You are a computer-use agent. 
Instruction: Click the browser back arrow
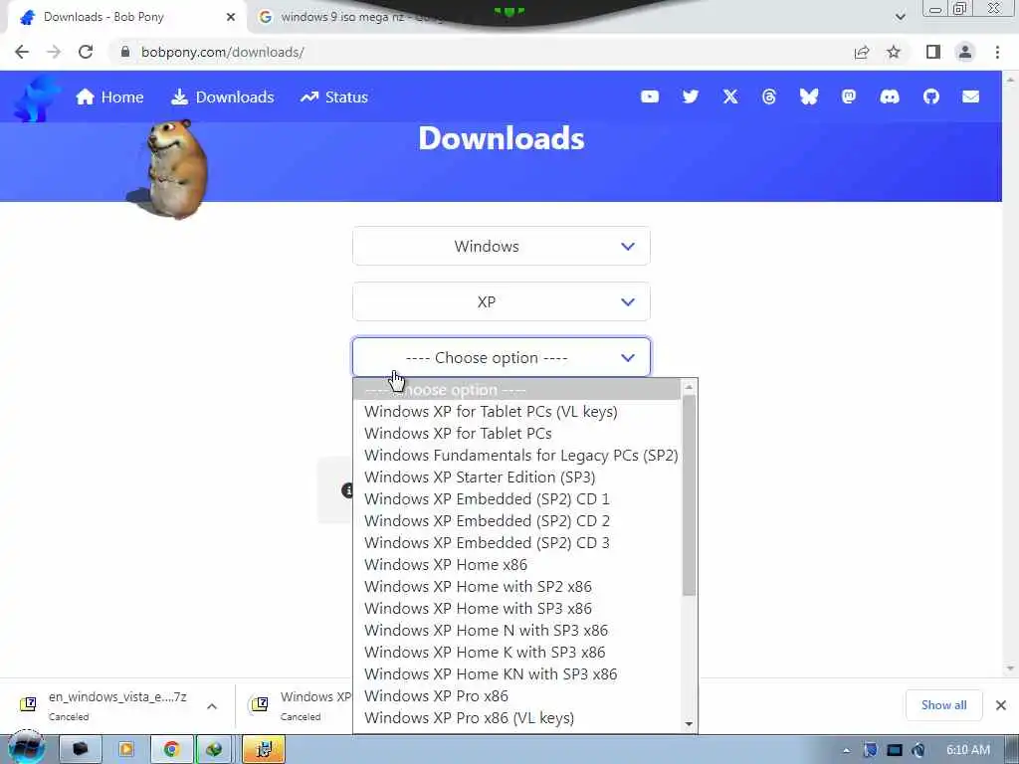coord(22,52)
